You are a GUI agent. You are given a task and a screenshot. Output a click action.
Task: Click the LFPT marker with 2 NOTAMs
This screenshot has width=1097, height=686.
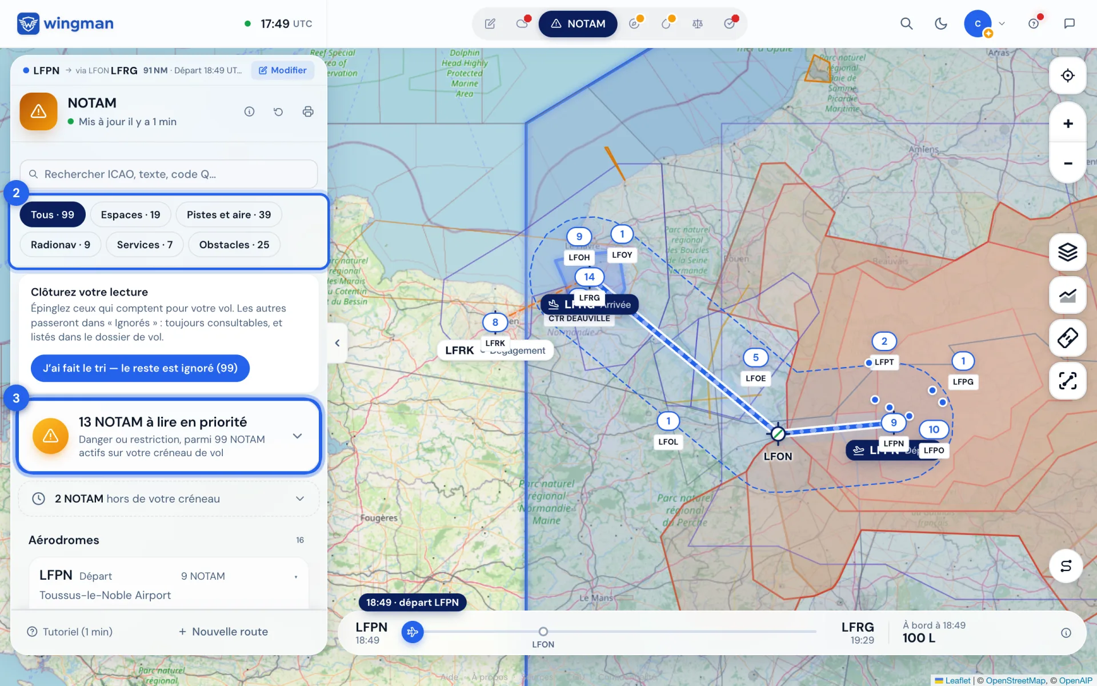click(884, 341)
